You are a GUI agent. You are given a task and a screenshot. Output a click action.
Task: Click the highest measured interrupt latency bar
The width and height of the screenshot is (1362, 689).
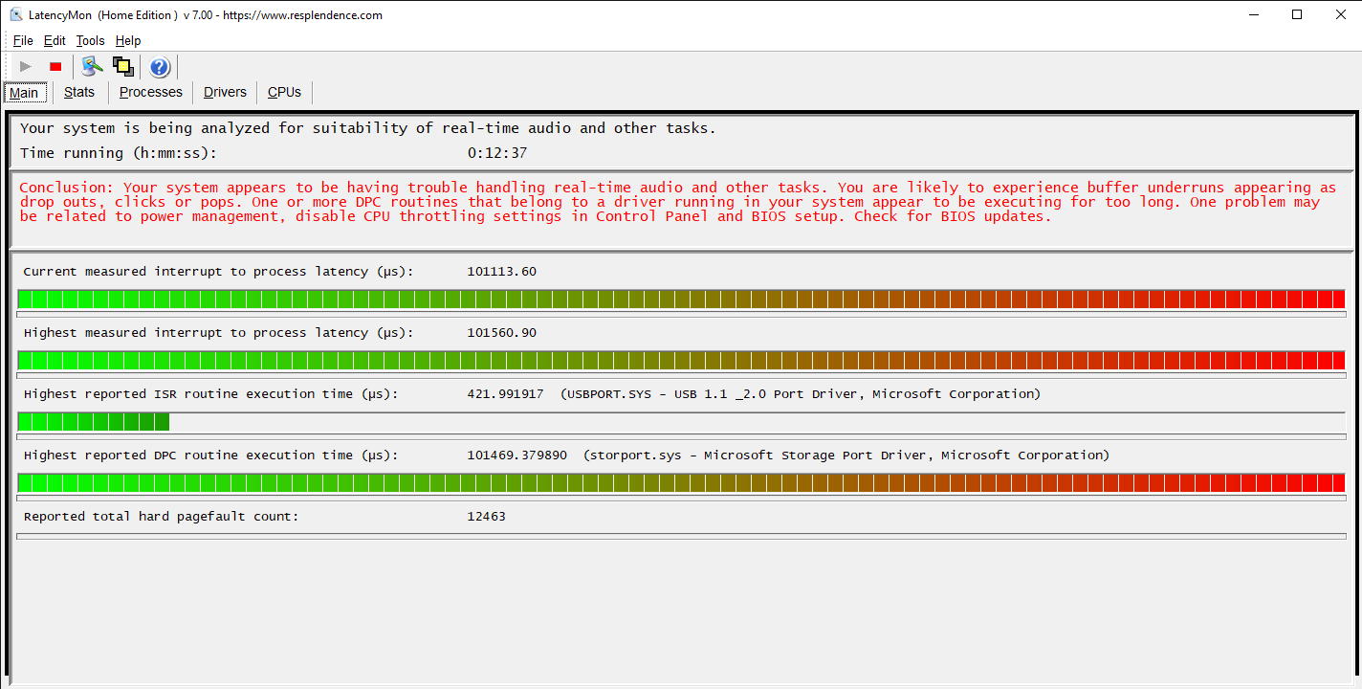click(681, 360)
